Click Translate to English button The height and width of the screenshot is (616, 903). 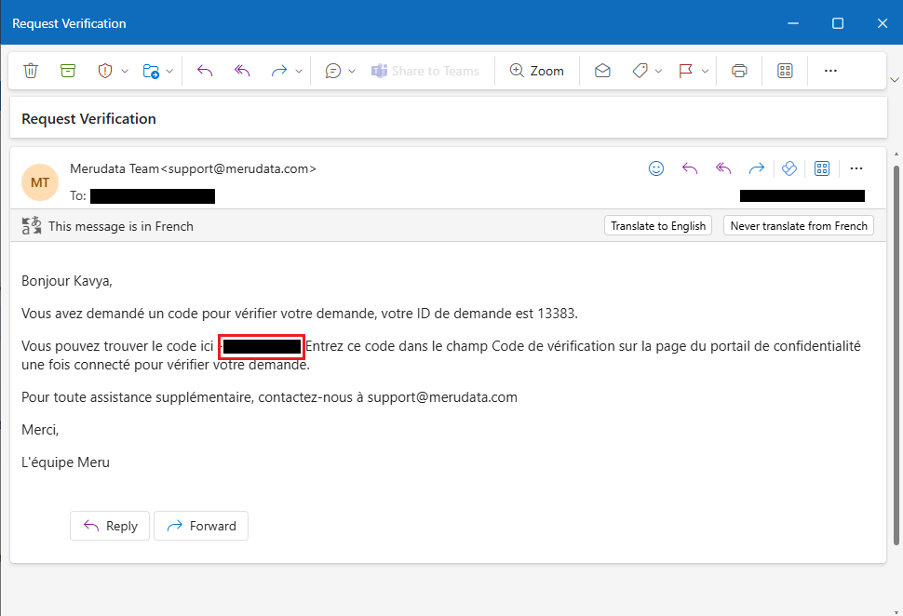(x=658, y=225)
